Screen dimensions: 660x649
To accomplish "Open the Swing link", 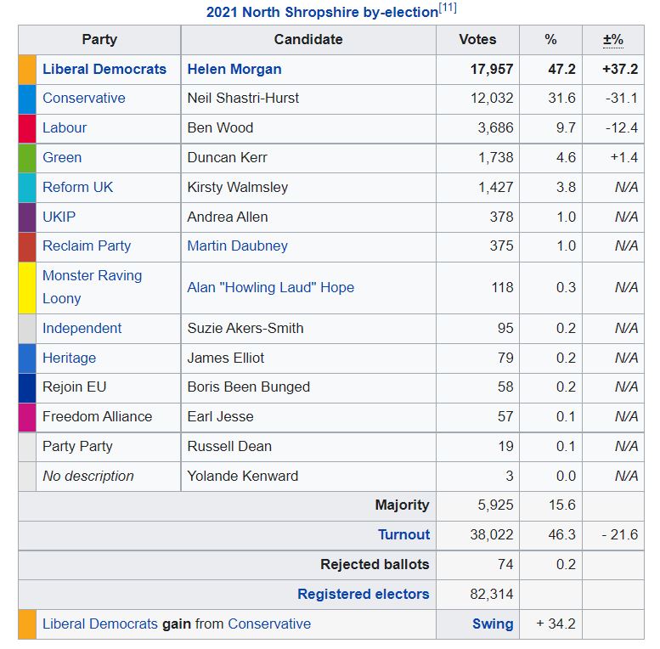I will pos(493,624).
